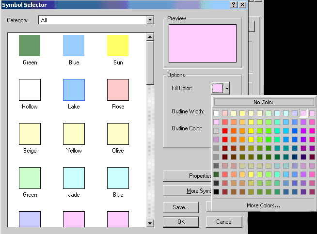This screenshot has width=317, height=234.
Task: Click the Symbol Selector help question mark button
Action: click(x=234, y=5)
